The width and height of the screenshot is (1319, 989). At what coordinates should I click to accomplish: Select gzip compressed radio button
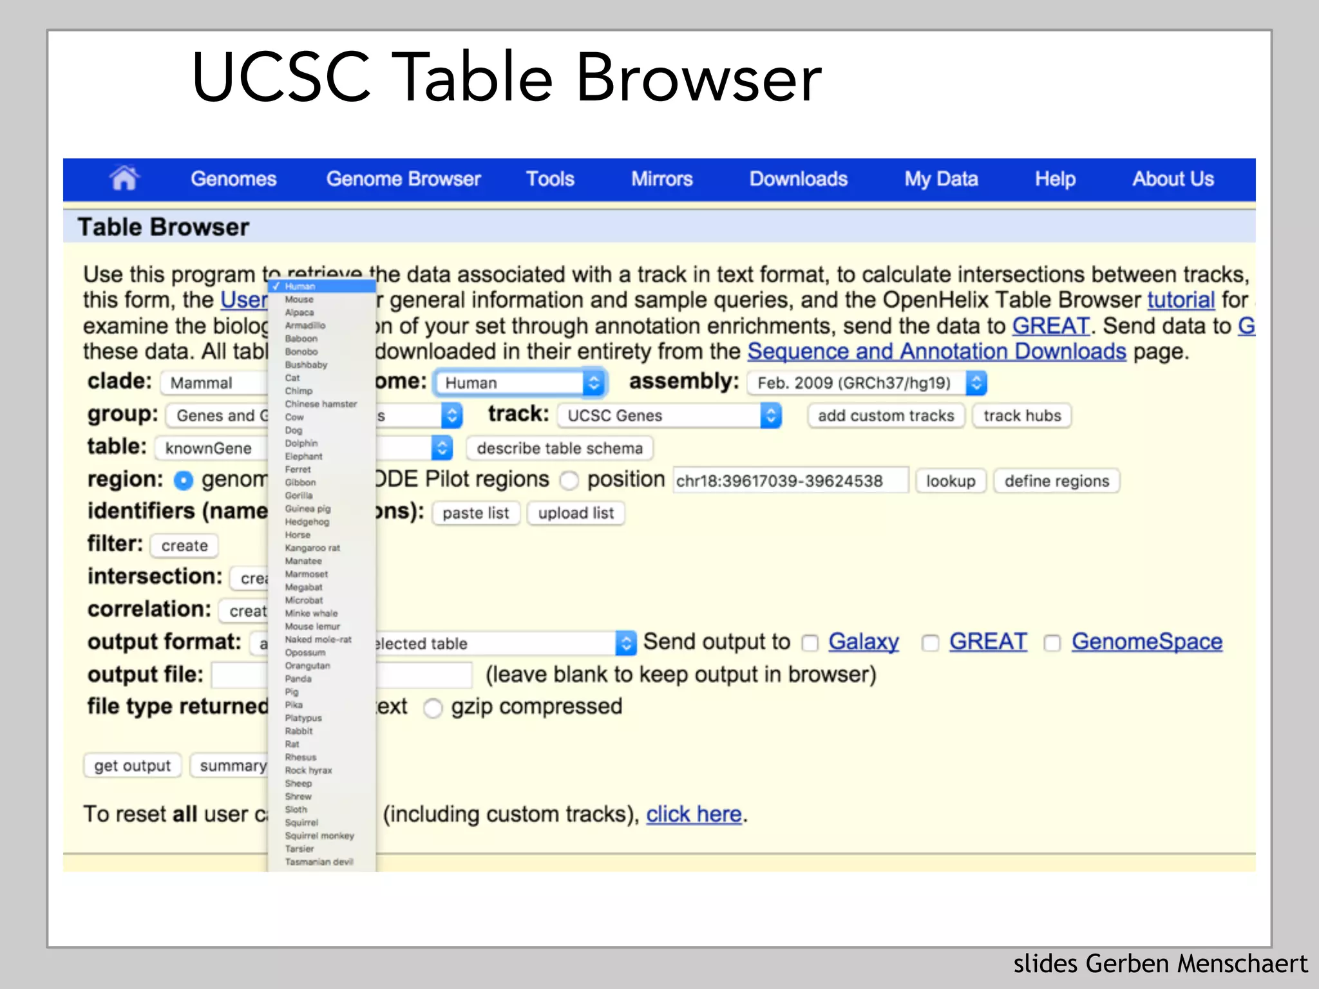tap(433, 708)
